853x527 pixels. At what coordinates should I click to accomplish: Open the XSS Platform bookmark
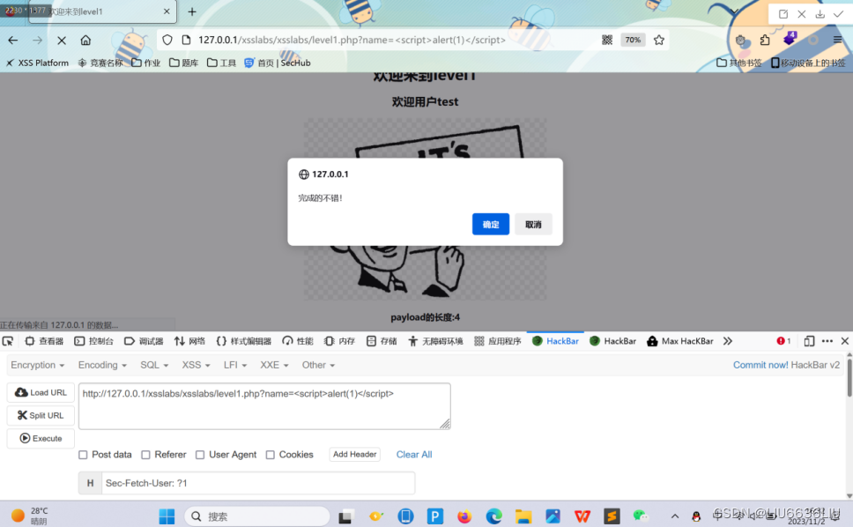tap(38, 63)
